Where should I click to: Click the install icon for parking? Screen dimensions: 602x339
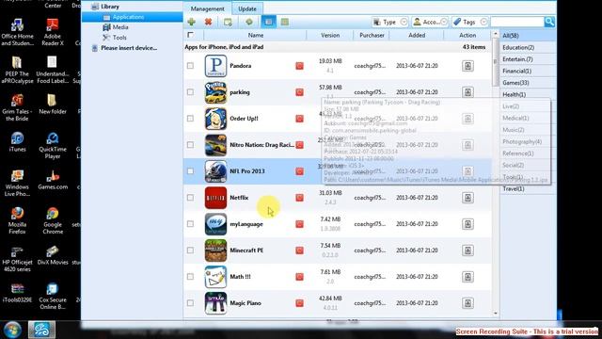467,92
